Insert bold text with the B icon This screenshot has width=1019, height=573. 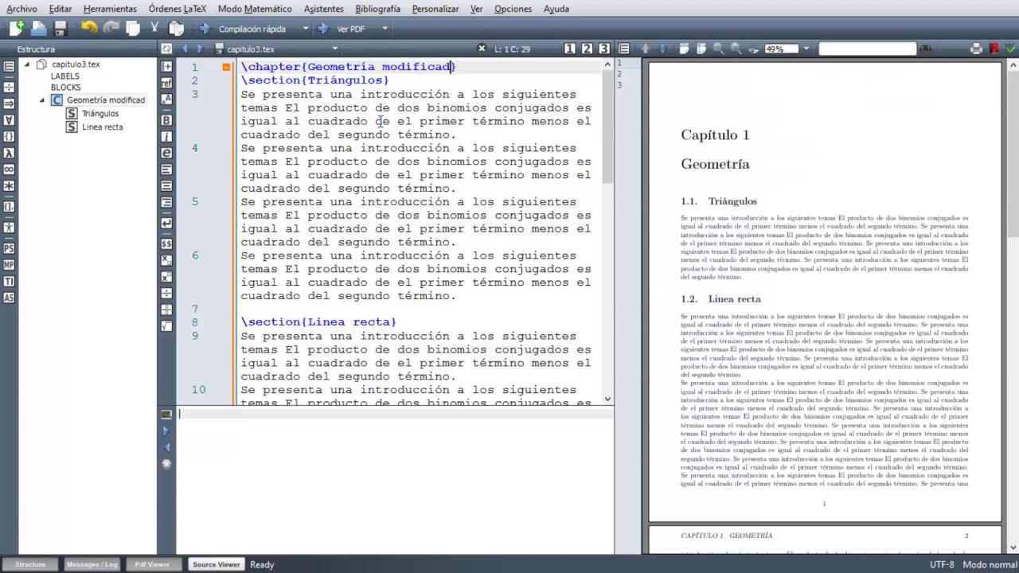[166, 120]
